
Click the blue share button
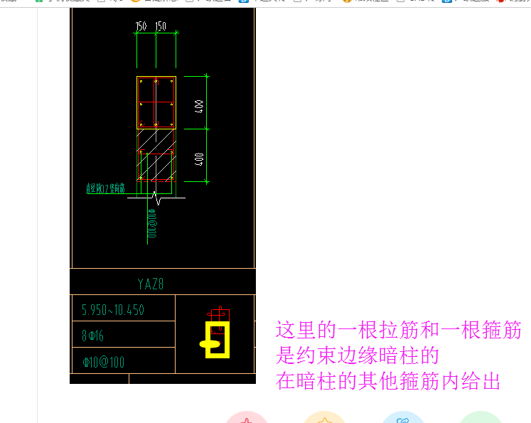pos(403,419)
